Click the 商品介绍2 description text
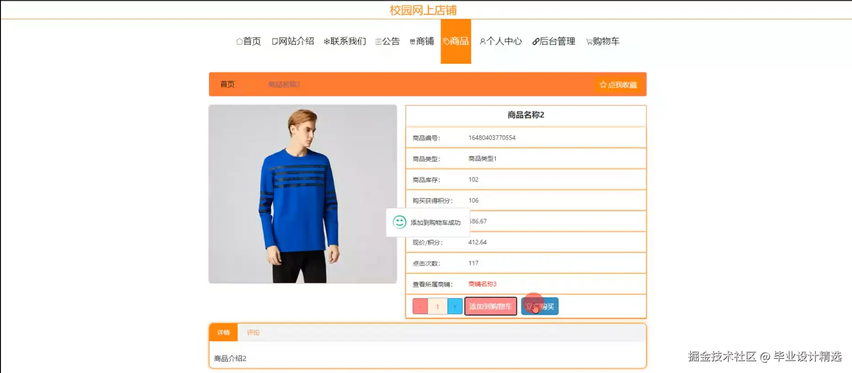852x373 pixels. point(230,358)
